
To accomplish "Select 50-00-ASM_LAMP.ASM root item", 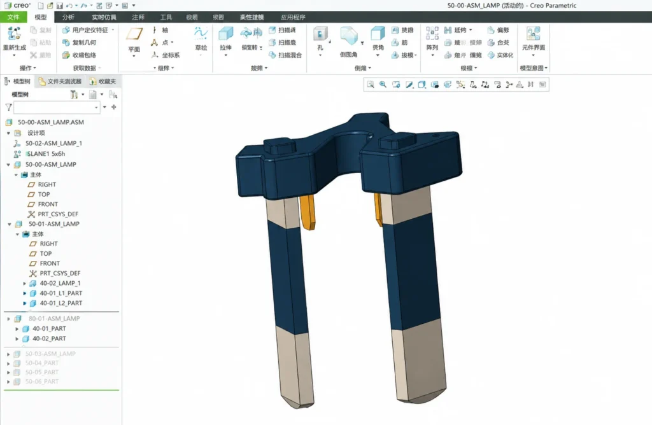I will [51, 122].
